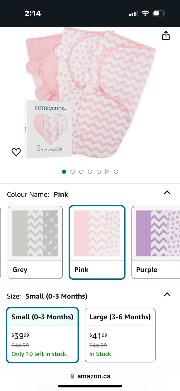Collapse the Size section chevron
This screenshot has width=180, height=391.
click(167, 295)
